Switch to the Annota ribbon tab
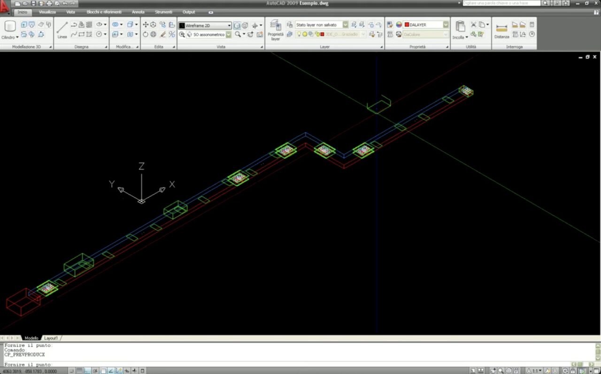The width and height of the screenshot is (601, 374). 138,12
